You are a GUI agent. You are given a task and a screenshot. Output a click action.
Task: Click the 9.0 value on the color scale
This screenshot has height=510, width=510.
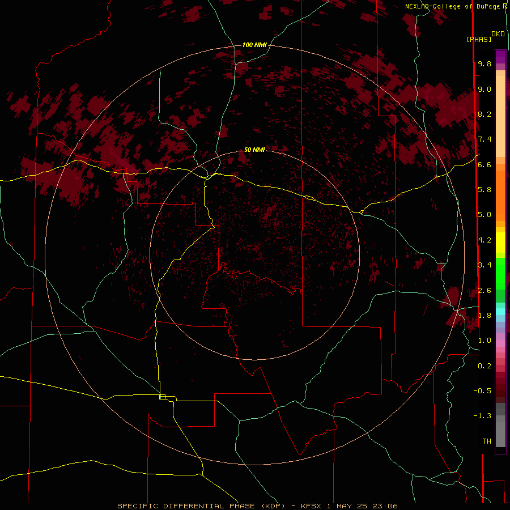[484, 89]
